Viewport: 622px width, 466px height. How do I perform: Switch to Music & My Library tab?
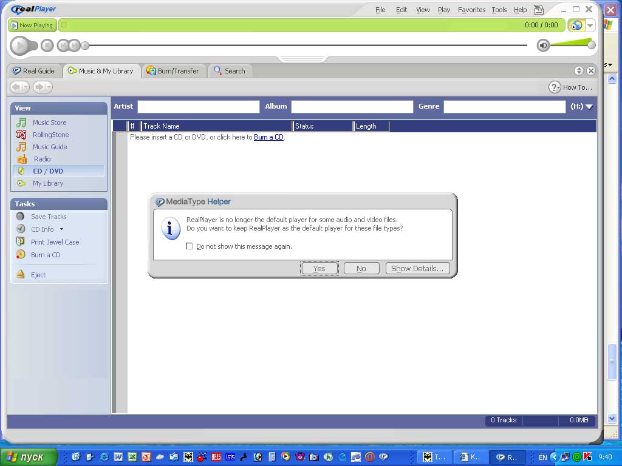click(101, 71)
